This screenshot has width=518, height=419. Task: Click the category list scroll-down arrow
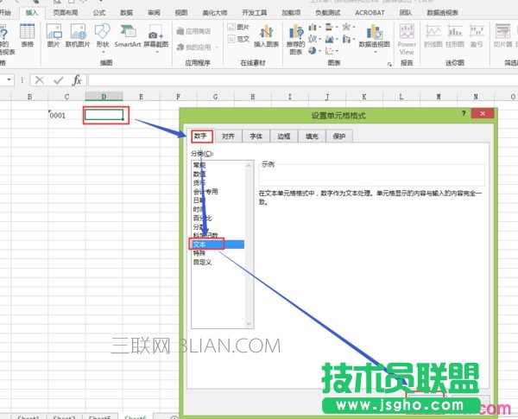pyautogui.click(x=249, y=324)
